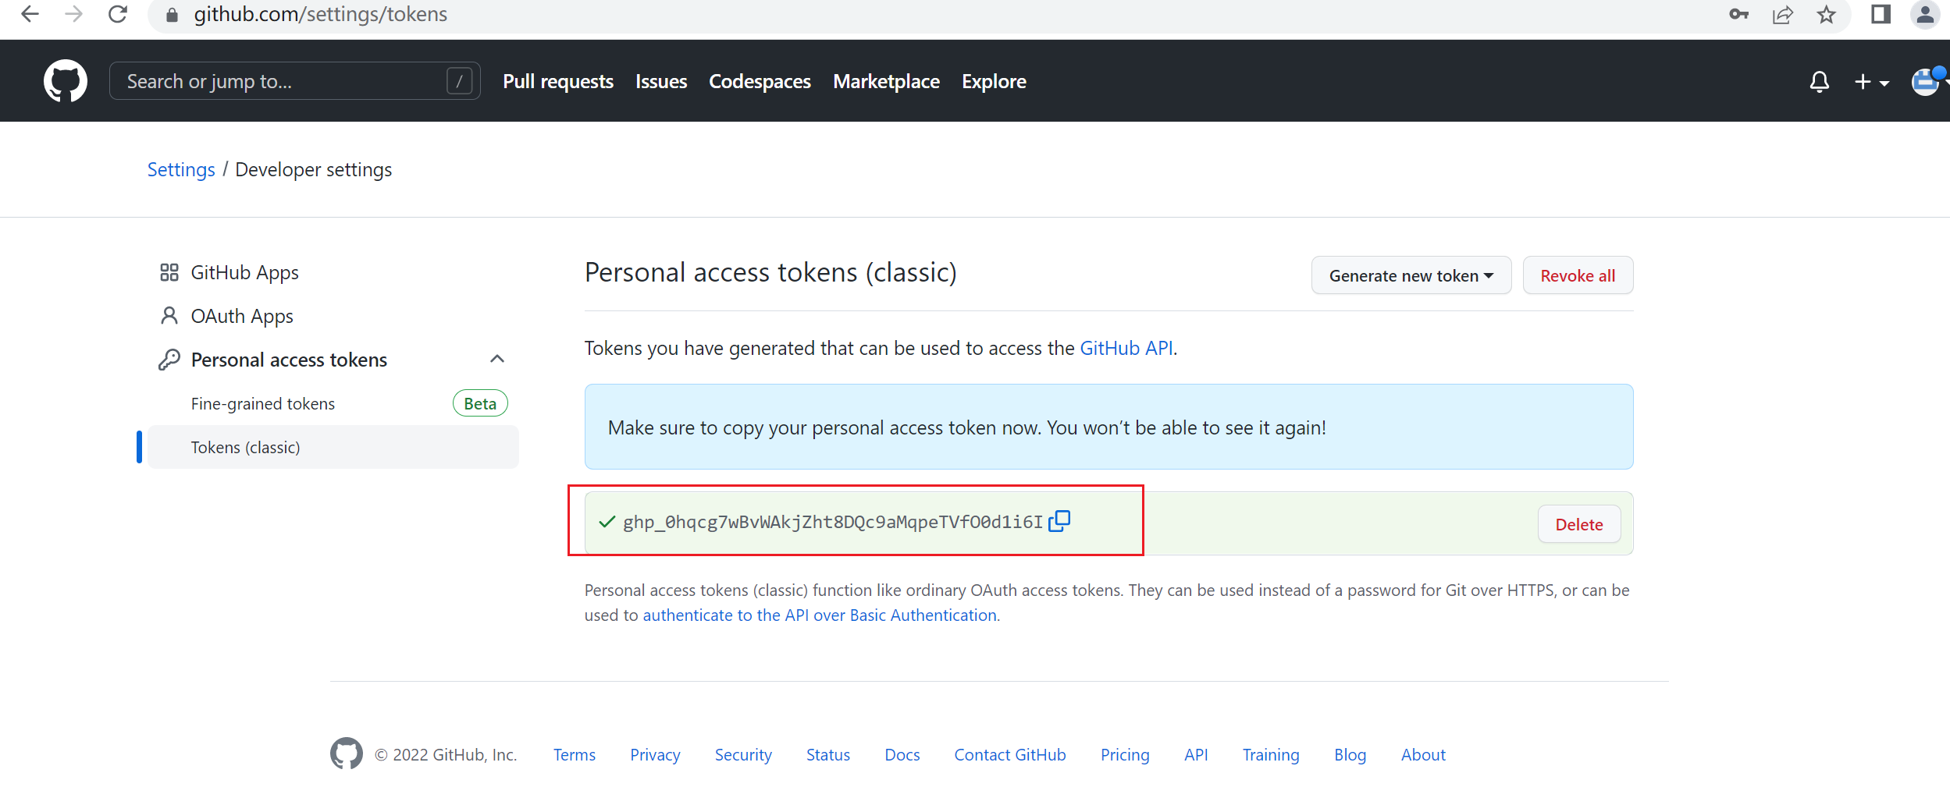Delete the newly generated token
The width and height of the screenshot is (1950, 812).
pyautogui.click(x=1579, y=524)
